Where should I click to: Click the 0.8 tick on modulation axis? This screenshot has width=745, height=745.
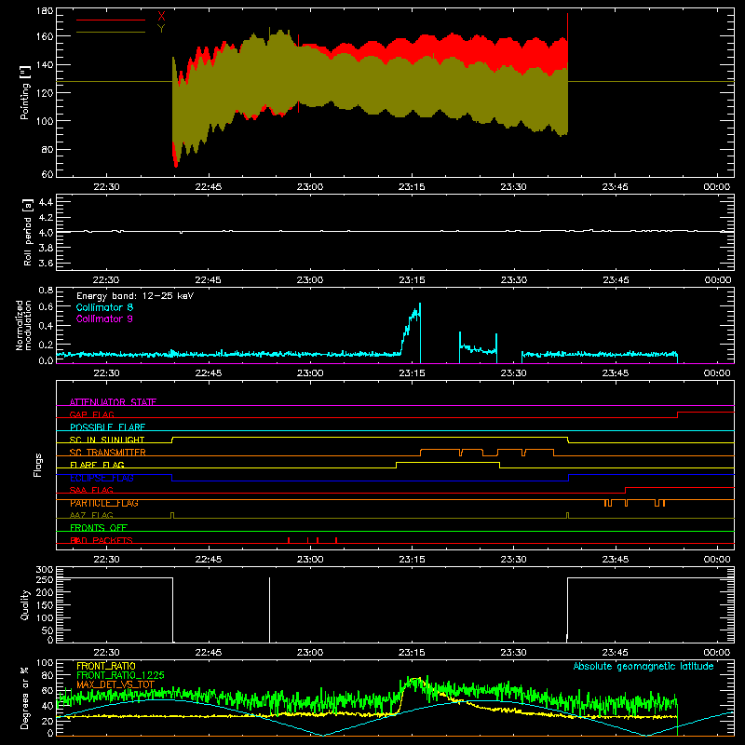coord(46,290)
